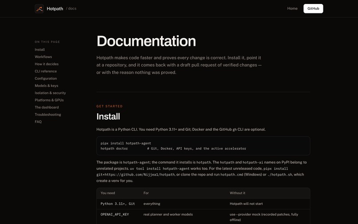Click 'uv tool install hotpath-agent' inline code
Viewport: 358px width, 224px height.
coord(159,169)
